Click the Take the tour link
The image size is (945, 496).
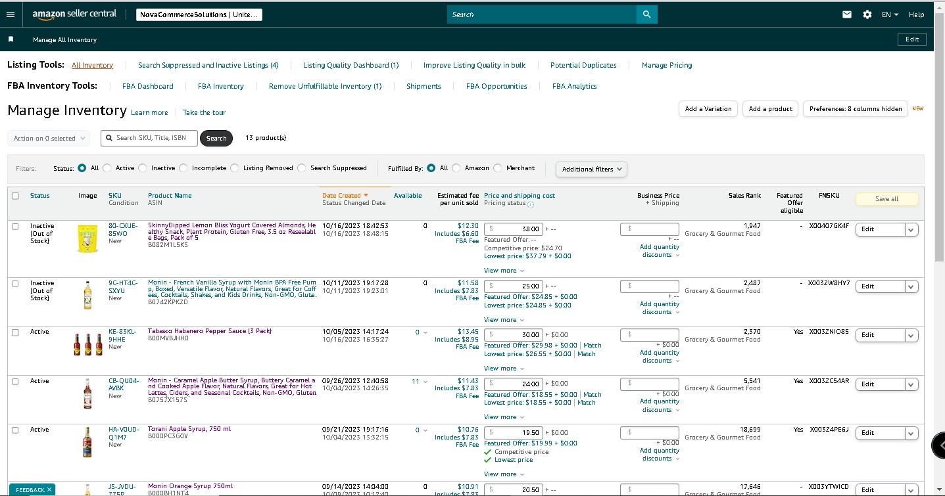[204, 112]
